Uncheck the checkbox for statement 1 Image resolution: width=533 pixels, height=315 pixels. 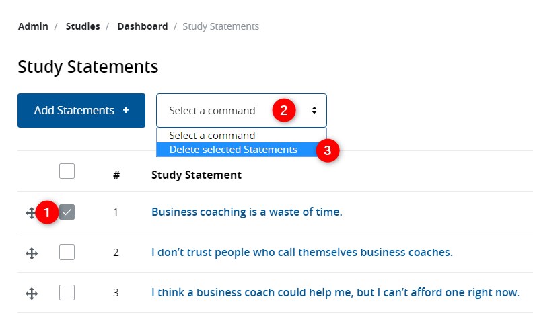pos(67,212)
